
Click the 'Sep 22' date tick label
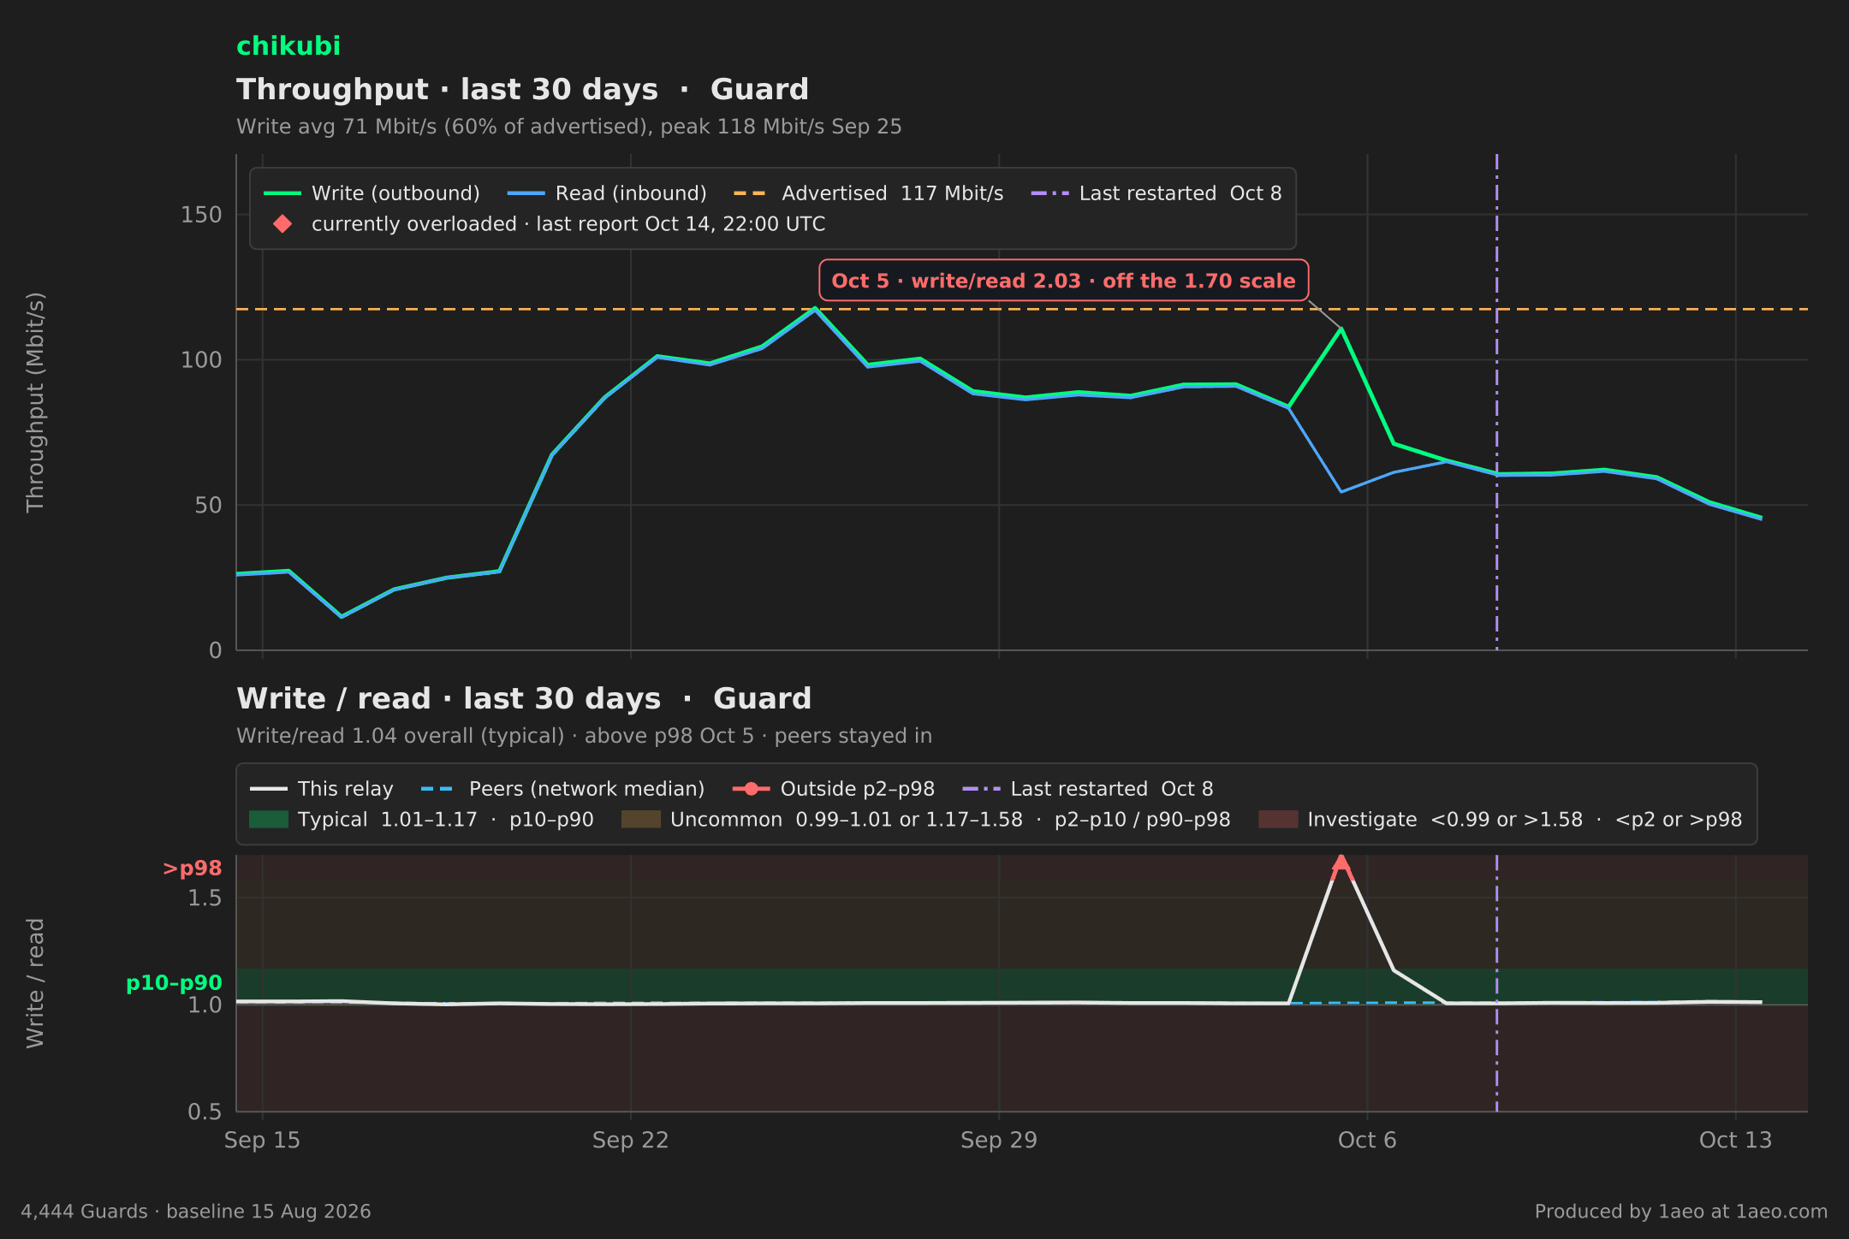click(x=630, y=1141)
